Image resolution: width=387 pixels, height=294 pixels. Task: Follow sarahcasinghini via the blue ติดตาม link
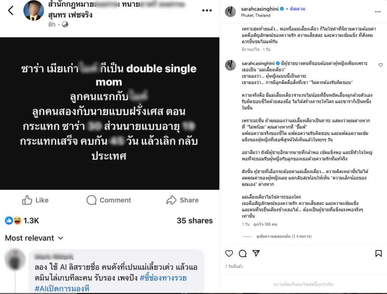[297, 9]
